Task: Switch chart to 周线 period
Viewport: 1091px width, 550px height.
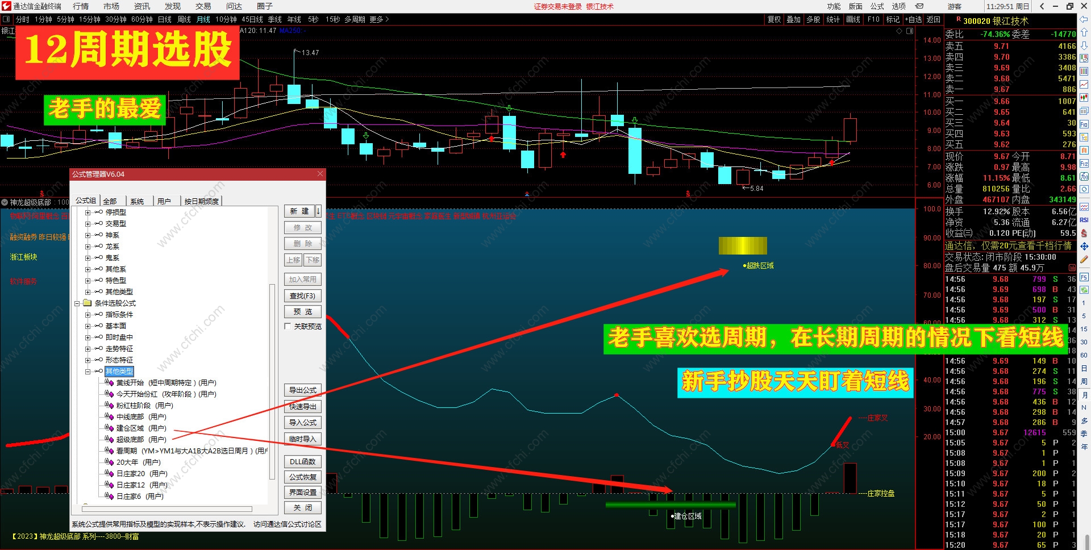Action: coord(184,19)
